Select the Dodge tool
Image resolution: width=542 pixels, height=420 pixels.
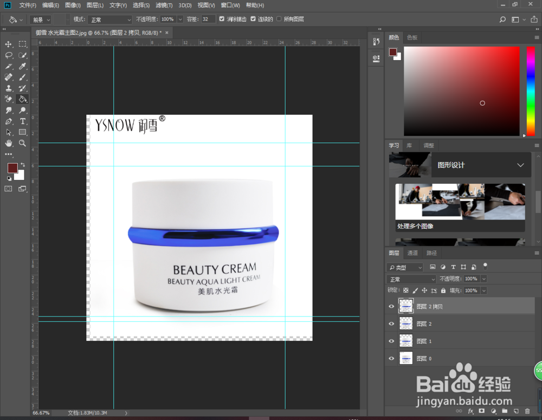[x=22, y=110]
